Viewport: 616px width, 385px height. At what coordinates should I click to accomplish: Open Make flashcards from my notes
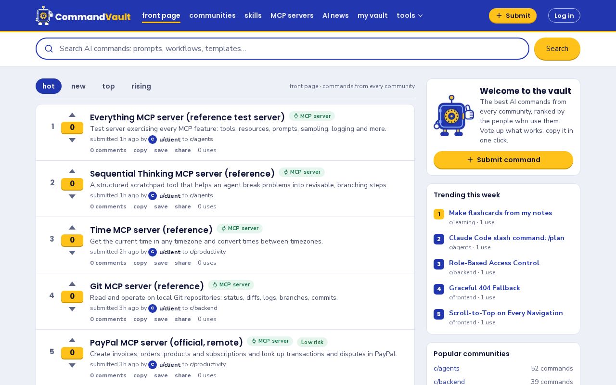click(500, 213)
